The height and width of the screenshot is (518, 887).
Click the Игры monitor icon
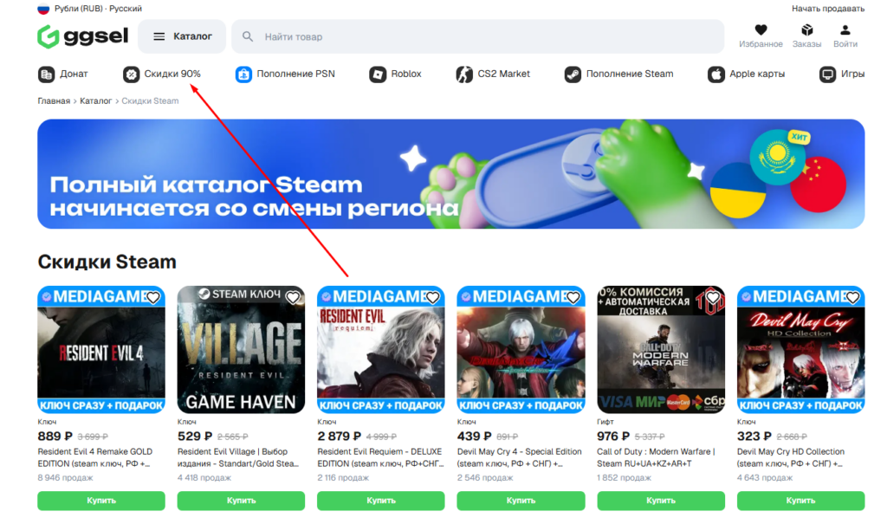coord(827,74)
